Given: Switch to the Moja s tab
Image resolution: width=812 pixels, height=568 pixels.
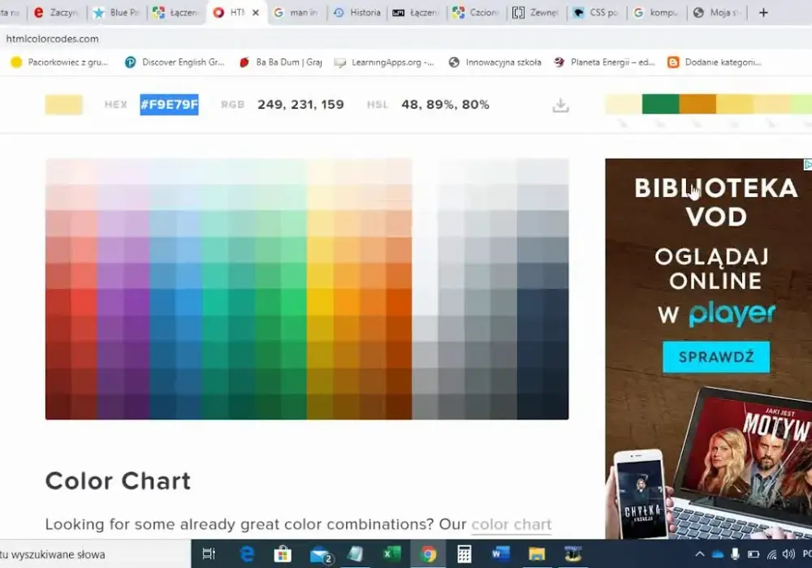Looking at the screenshot, I should tap(717, 12).
